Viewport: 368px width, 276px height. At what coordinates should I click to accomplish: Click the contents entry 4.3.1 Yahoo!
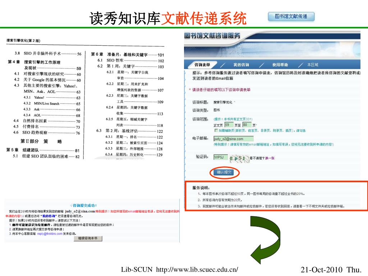pyautogui.click(x=52, y=98)
